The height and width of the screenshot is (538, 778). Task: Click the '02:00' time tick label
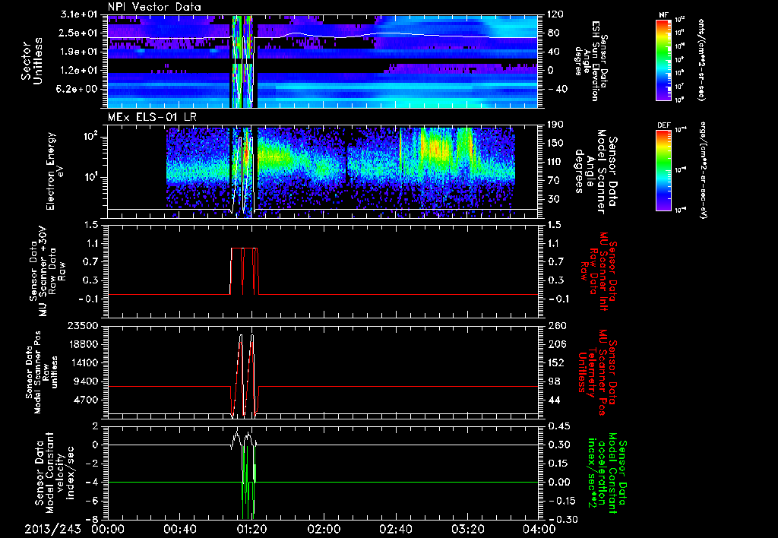[324, 530]
